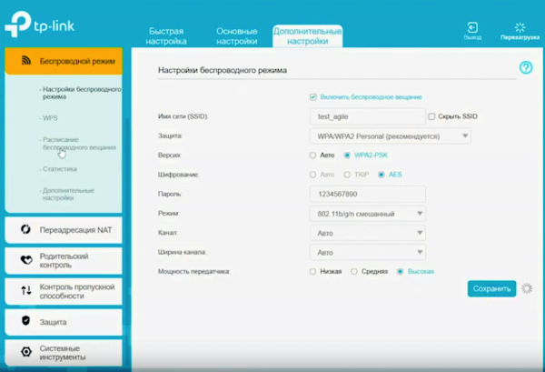This screenshot has width=545, height=372.
Task: Expand the mode (Режим) 802.11b/g/n dropdown
Action: 367,214
